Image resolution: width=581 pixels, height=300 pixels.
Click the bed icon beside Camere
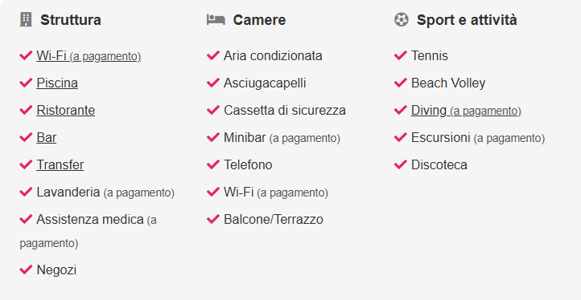tap(216, 19)
